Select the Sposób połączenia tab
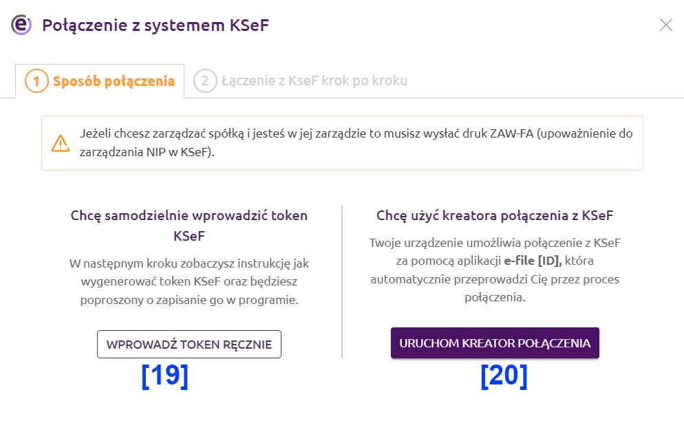The image size is (684, 423). pos(100,81)
